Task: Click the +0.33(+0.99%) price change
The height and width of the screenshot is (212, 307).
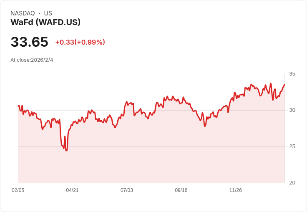Action: pos(80,42)
